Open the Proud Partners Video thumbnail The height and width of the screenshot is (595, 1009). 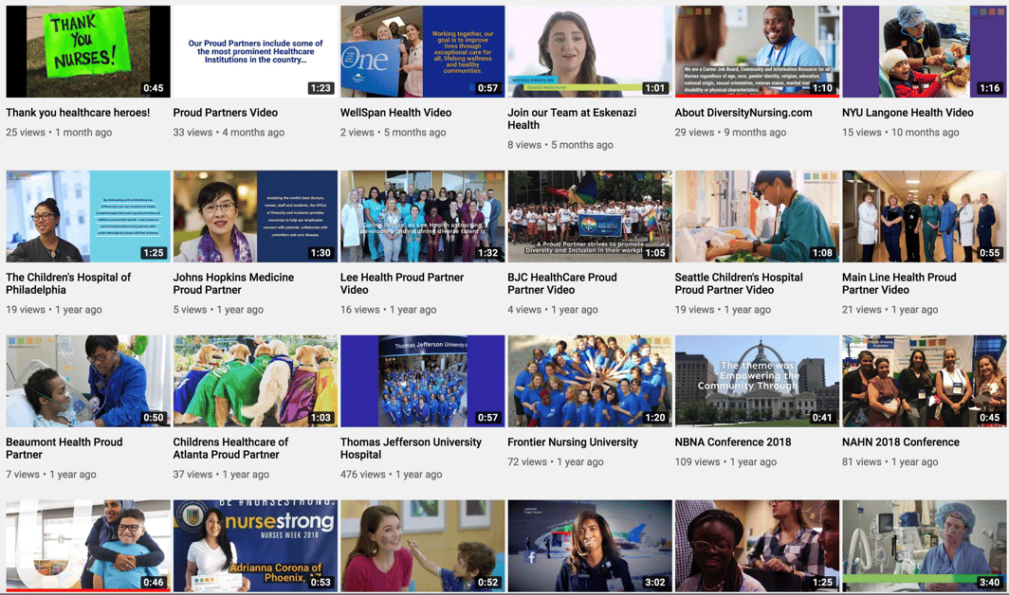pyautogui.click(x=255, y=51)
